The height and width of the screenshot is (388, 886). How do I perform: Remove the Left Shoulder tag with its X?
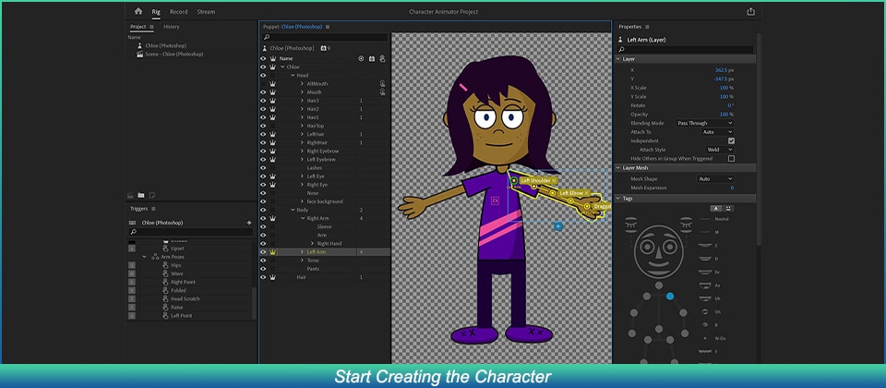point(554,180)
